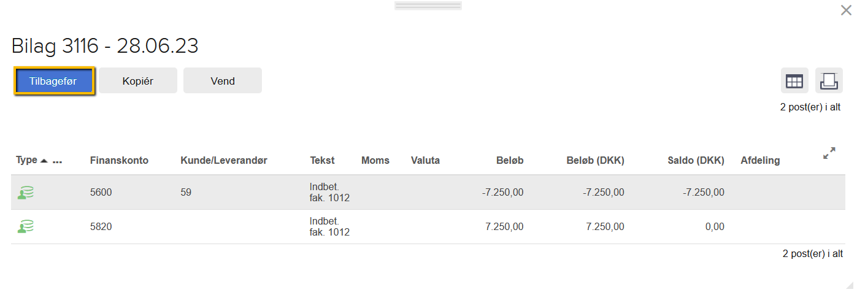Click the print icon button

829,80
